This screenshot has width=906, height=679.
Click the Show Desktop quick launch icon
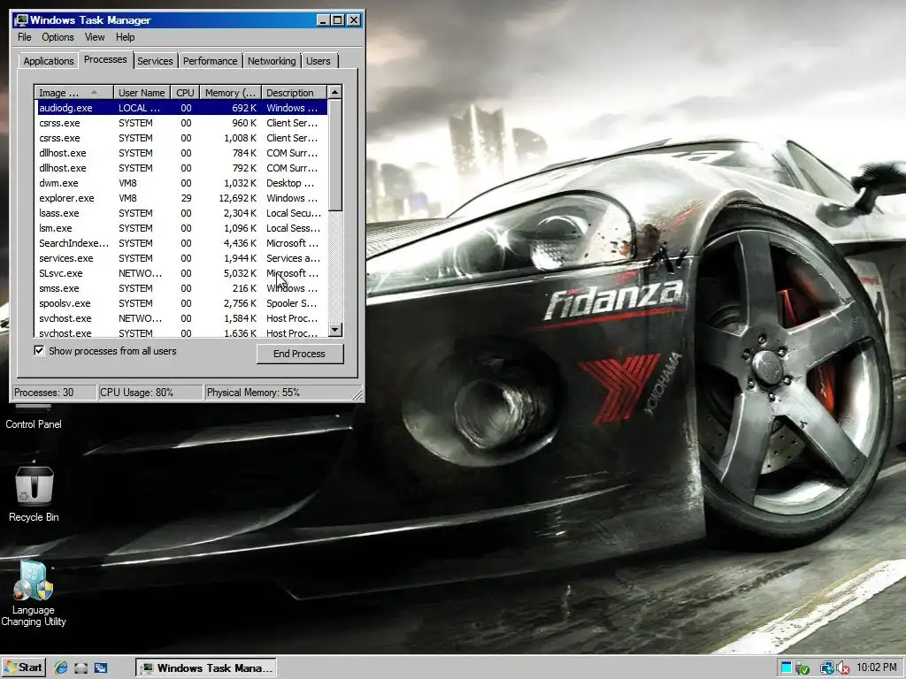click(x=81, y=668)
